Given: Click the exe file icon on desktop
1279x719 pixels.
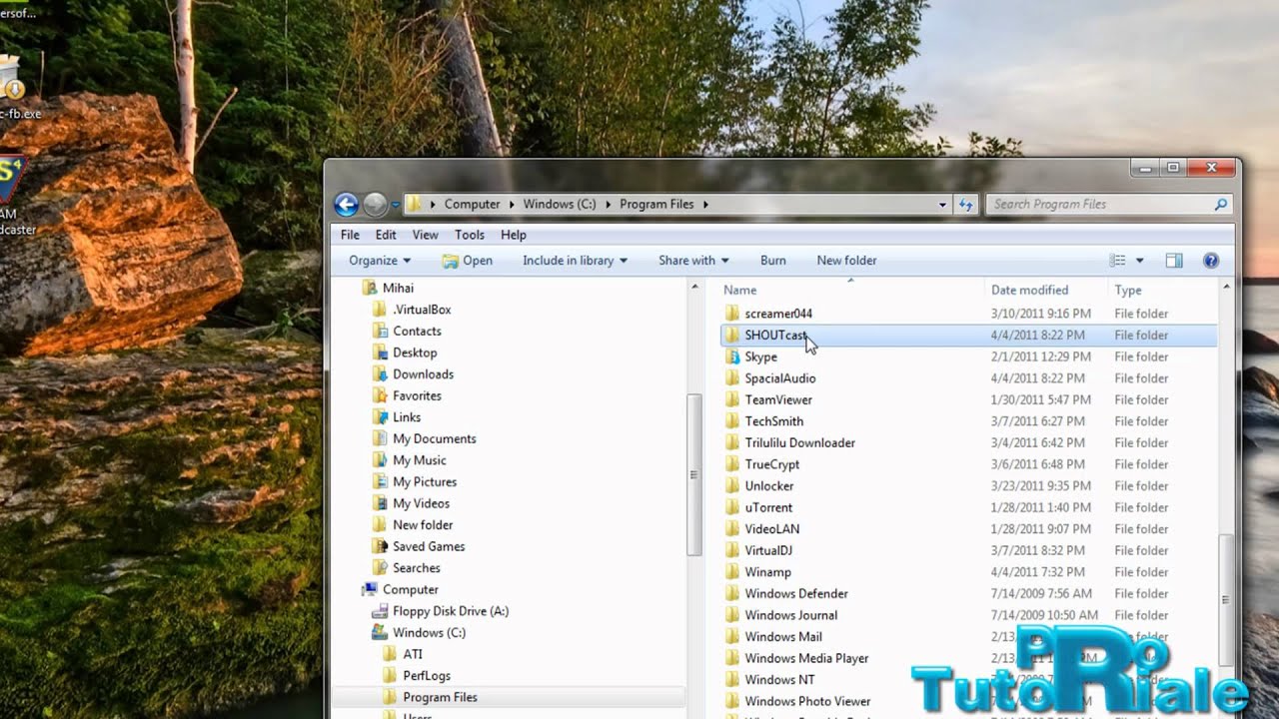Looking at the screenshot, I should [10, 78].
